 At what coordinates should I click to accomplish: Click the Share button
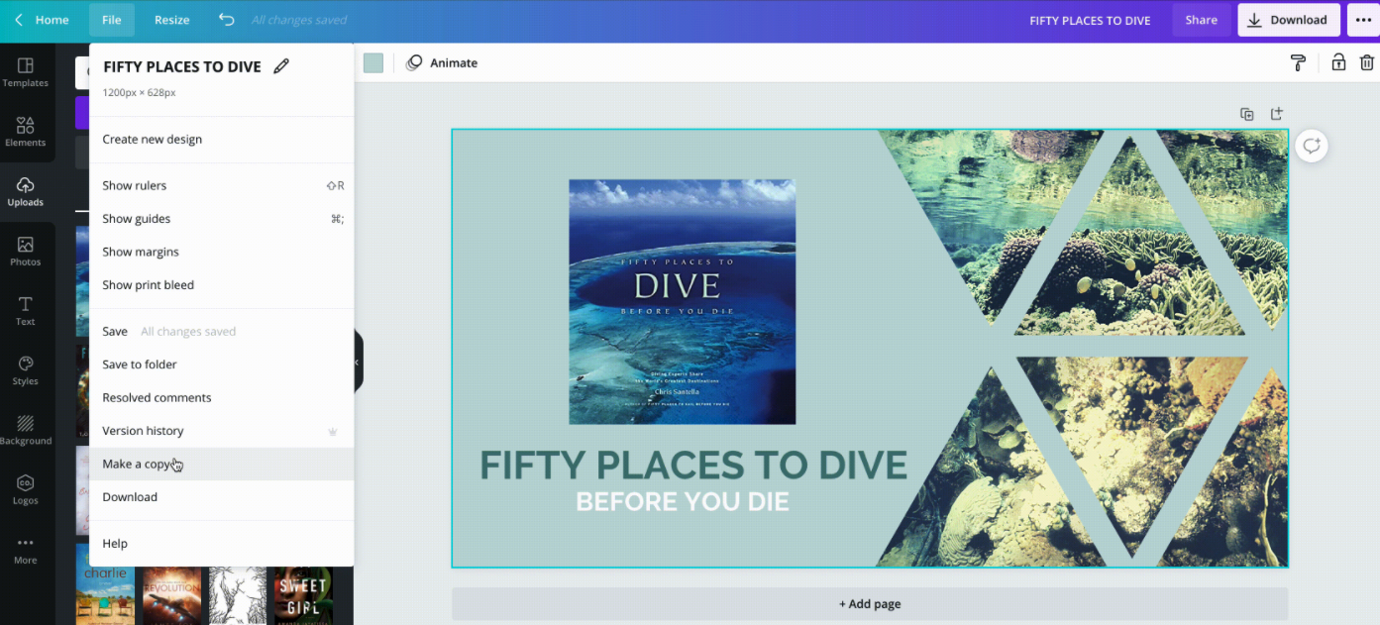(x=1202, y=20)
